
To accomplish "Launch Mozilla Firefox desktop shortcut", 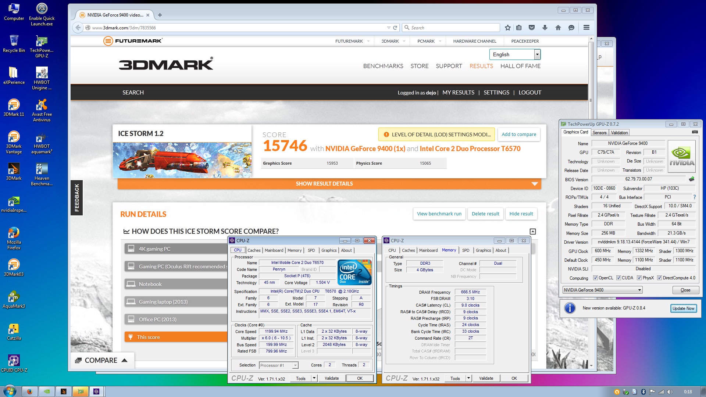I will [14, 238].
